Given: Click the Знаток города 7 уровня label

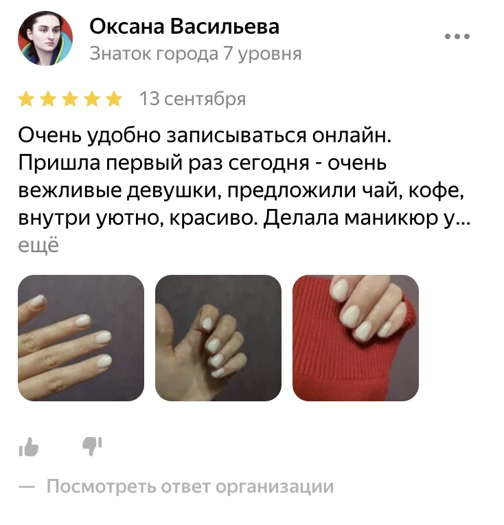Looking at the screenshot, I should click(196, 54).
